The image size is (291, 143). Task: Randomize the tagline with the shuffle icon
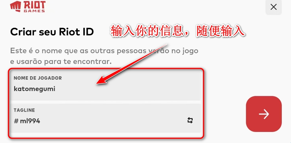click(190, 120)
